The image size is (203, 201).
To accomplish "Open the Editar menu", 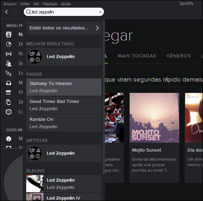I will click(x=25, y=4).
